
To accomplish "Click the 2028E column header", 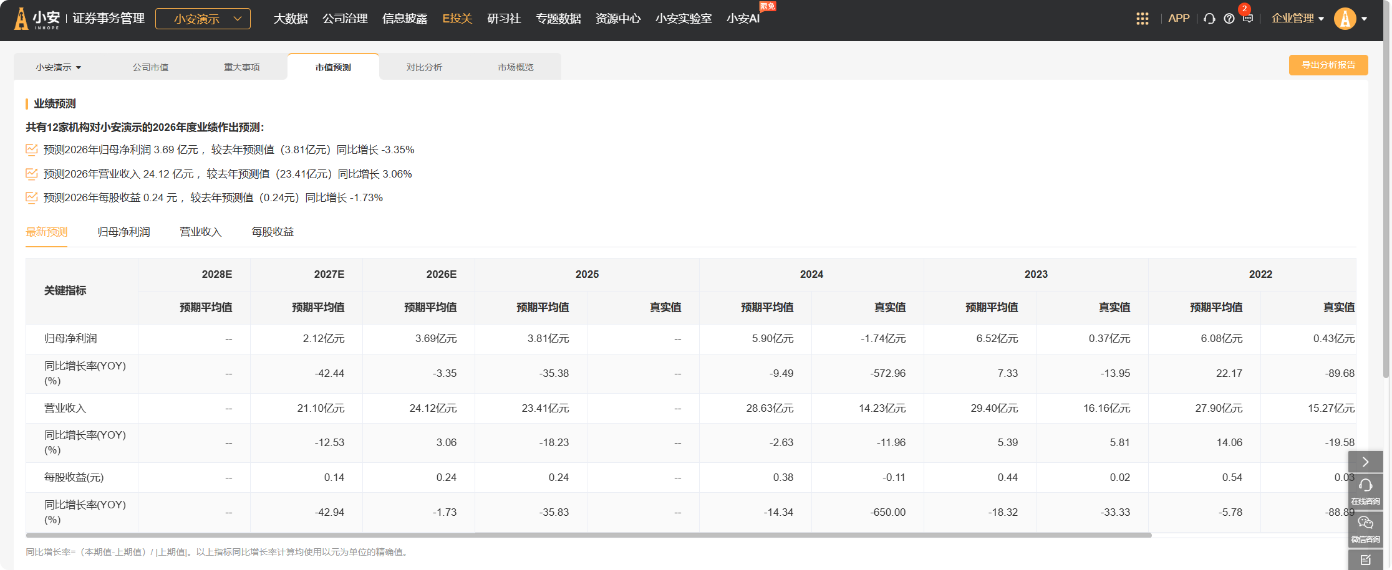I will click(x=195, y=274).
